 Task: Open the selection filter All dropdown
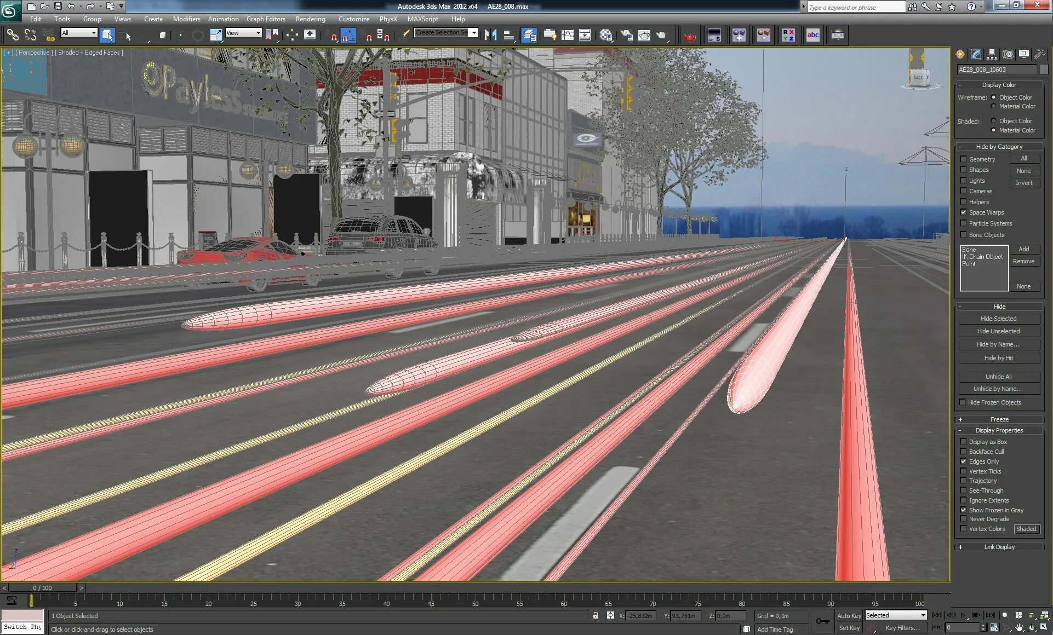coord(79,33)
